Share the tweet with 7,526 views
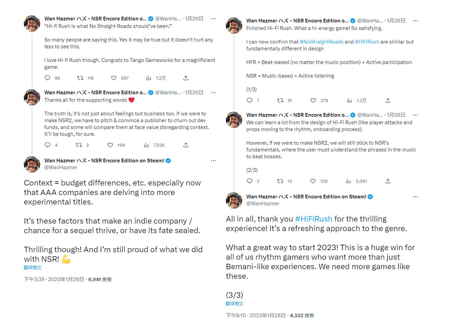 coord(186,145)
